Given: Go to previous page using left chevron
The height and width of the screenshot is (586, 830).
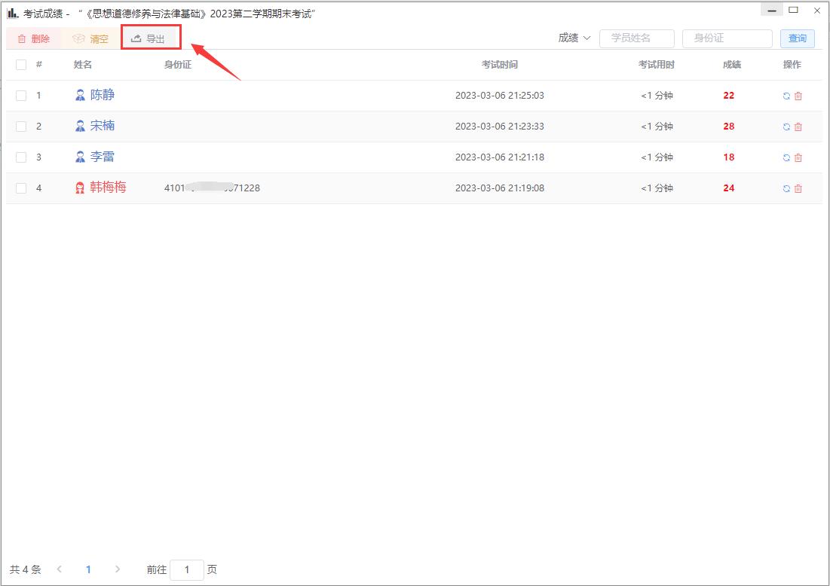Looking at the screenshot, I should coord(60,569).
